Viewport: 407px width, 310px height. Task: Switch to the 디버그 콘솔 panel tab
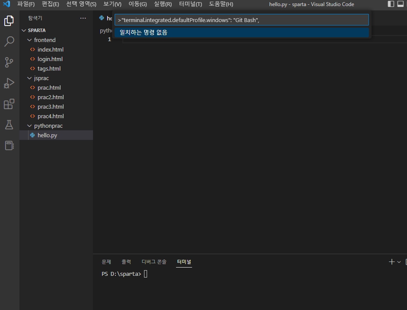154,262
